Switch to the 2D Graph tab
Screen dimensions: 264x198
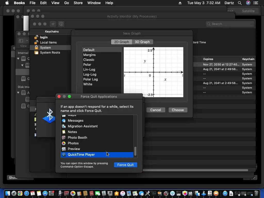[x=122, y=42]
